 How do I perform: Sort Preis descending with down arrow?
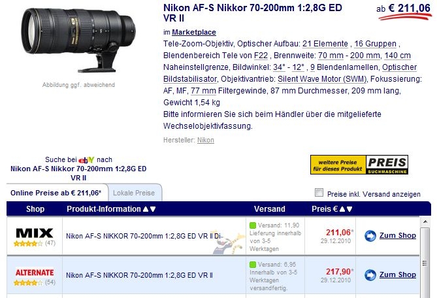click(349, 209)
